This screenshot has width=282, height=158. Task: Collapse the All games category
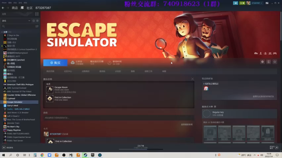2,32
